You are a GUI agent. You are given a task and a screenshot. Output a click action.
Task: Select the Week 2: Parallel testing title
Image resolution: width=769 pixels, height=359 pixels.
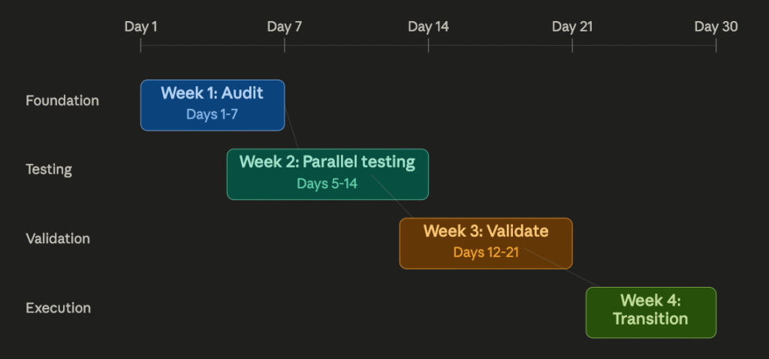[327, 162]
